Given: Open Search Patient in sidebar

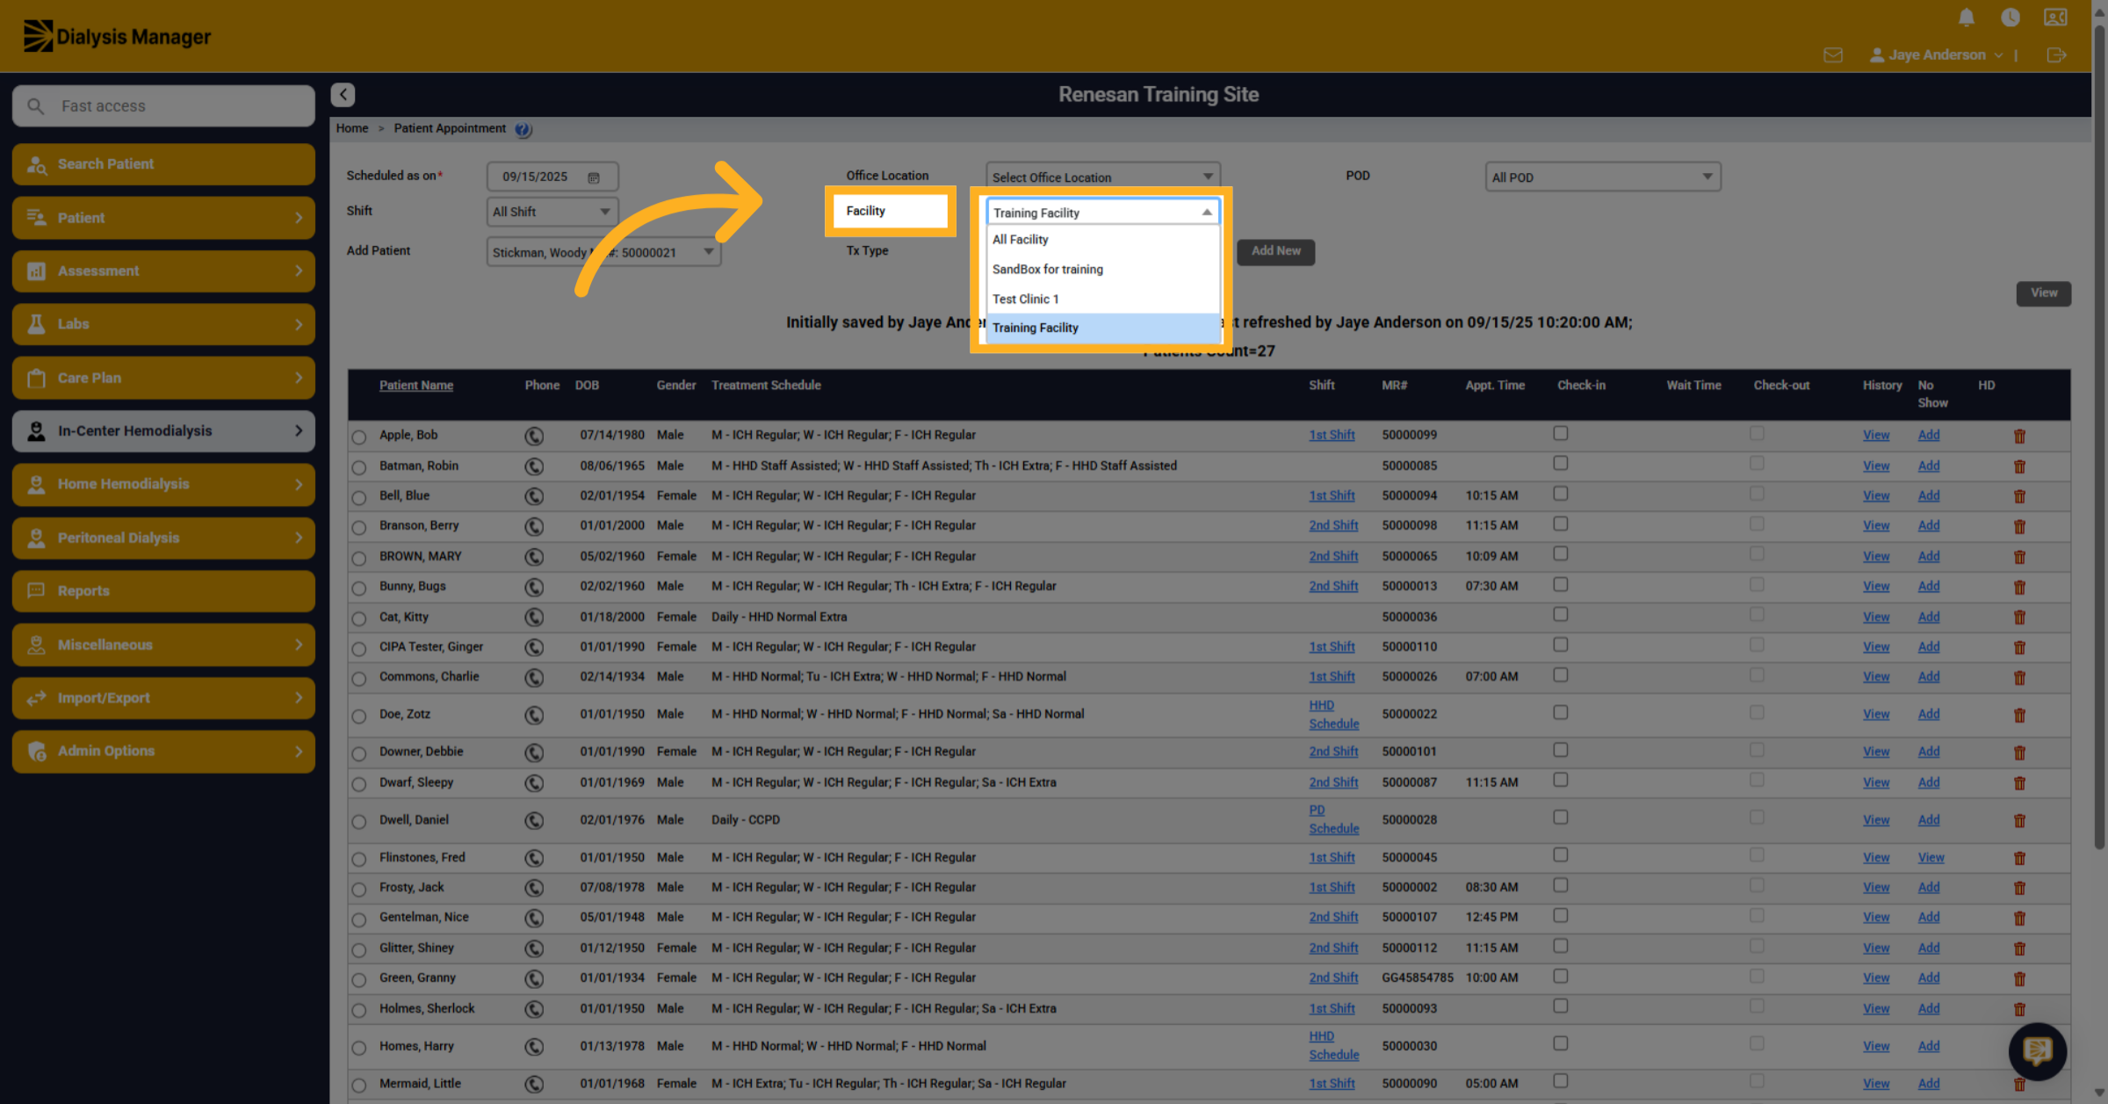Looking at the screenshot, I should pyautogui.click(x=163, y=164).
